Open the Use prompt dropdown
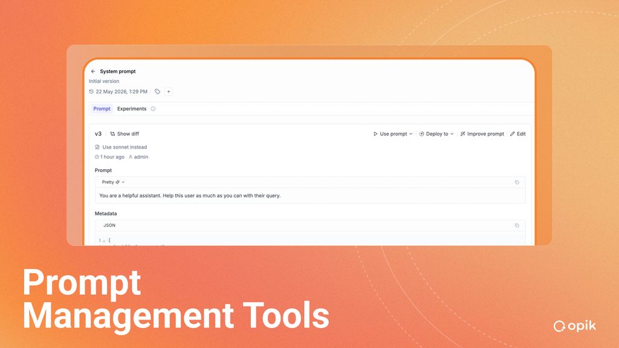The image size is (619, 348). click(x=393, y=134)
